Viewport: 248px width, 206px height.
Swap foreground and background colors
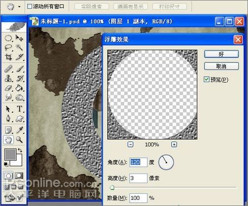coord(20,150)
